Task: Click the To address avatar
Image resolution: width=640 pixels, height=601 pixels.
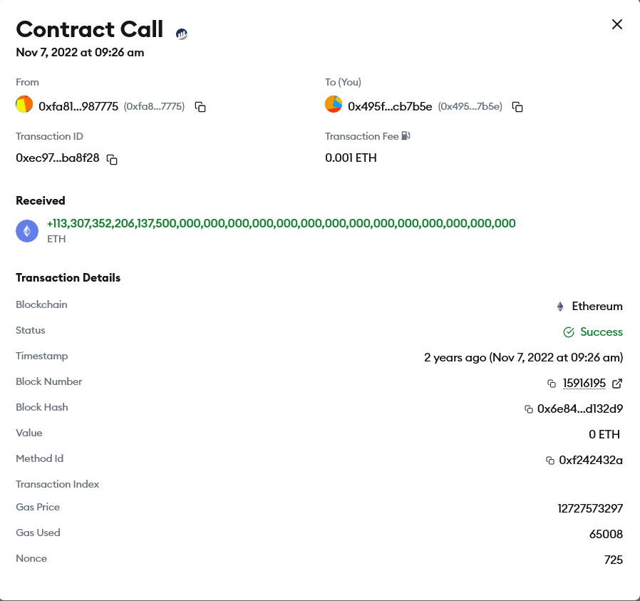Action: click(x=334, y=105)
